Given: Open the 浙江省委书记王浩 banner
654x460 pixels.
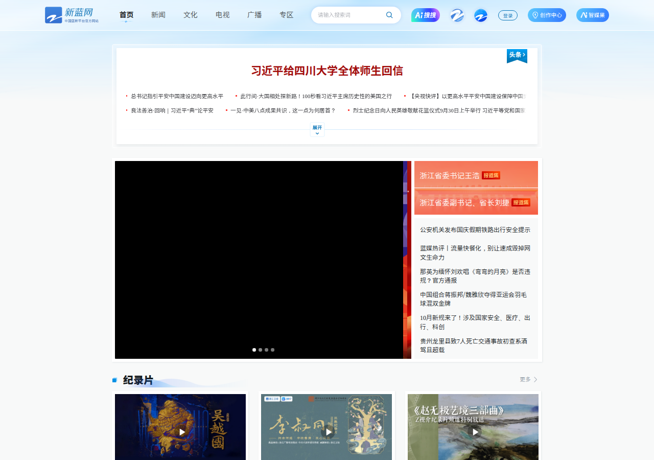Looking at the screenshot, I should [476, 175].
